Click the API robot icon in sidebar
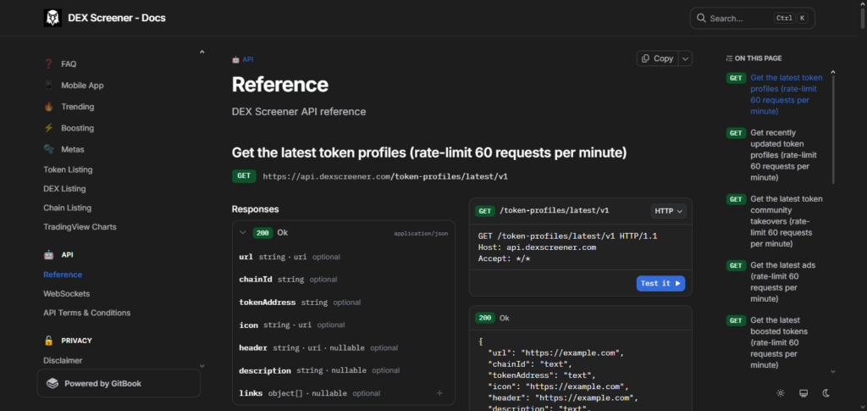 click(48, 255)
